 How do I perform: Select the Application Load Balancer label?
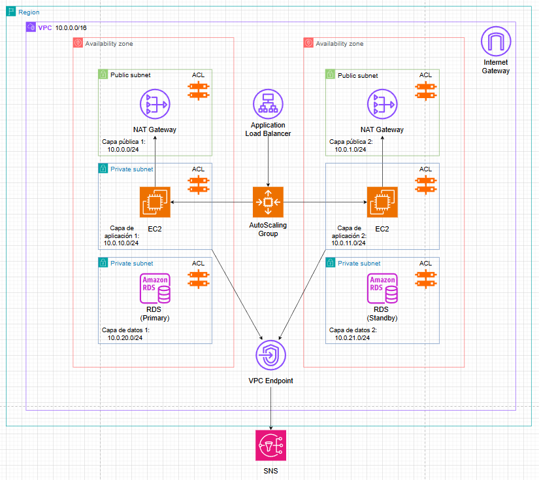[x=268, y=129]
